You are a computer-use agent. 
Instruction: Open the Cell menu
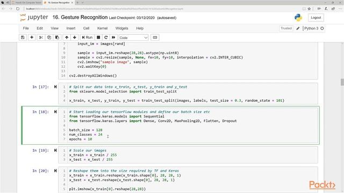point(86,28)
